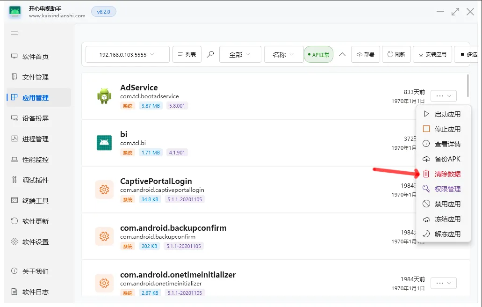Toggle the 多选 multi-select button
The height and width of the screenshot is (307, 482).
(x=467, y=54)
